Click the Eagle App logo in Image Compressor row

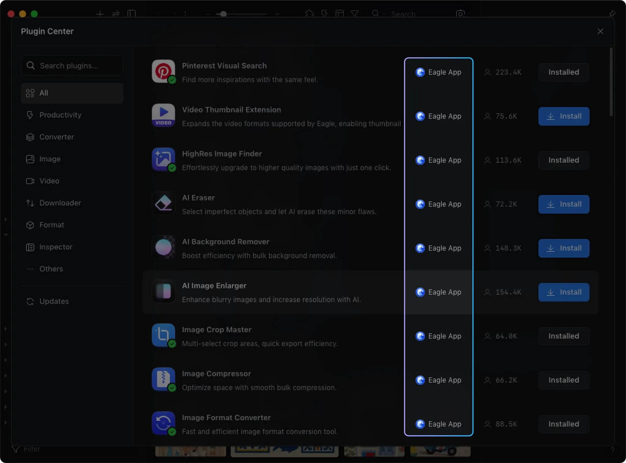coord(420,380)
